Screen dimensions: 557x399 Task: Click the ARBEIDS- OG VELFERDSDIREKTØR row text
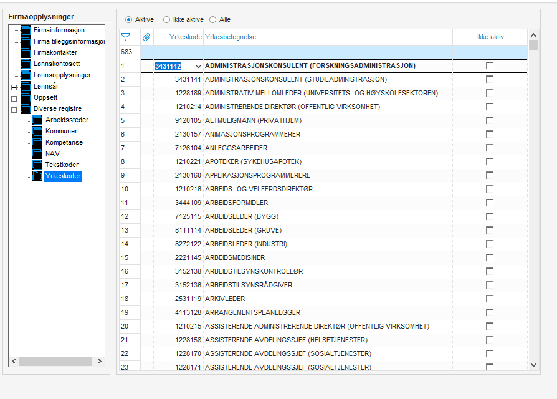point(259,189)
